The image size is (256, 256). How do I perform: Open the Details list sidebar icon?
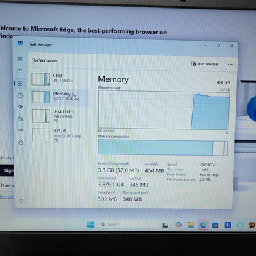[20, 130]
